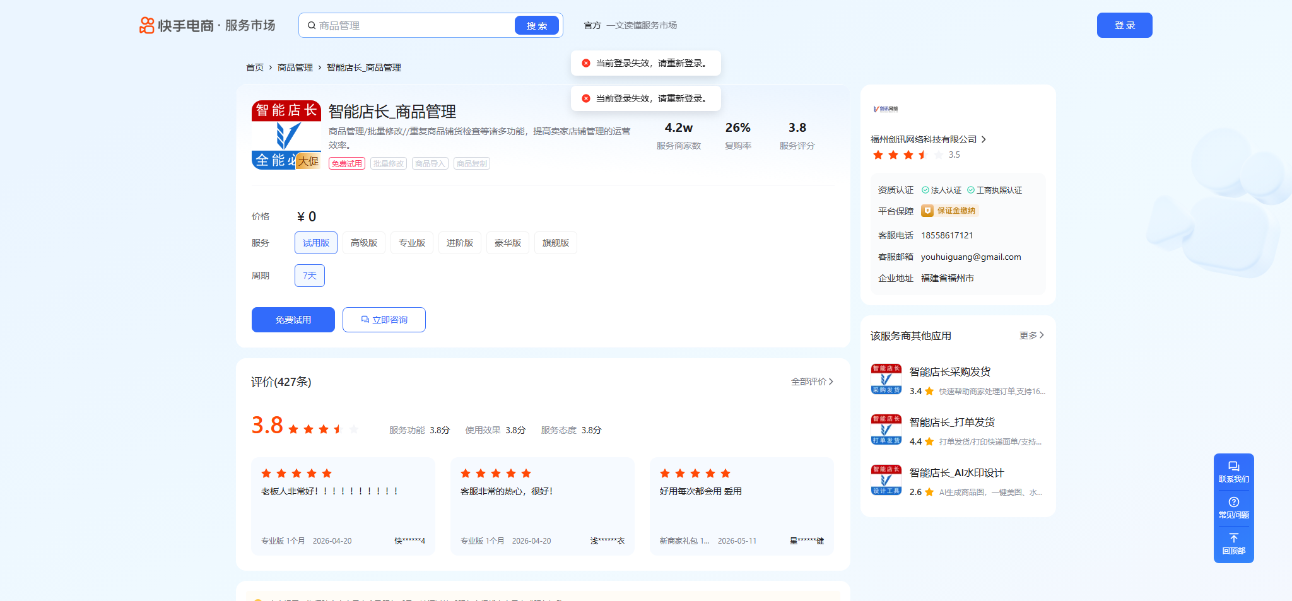Click the company rating stars

click(x=908, y=155)
